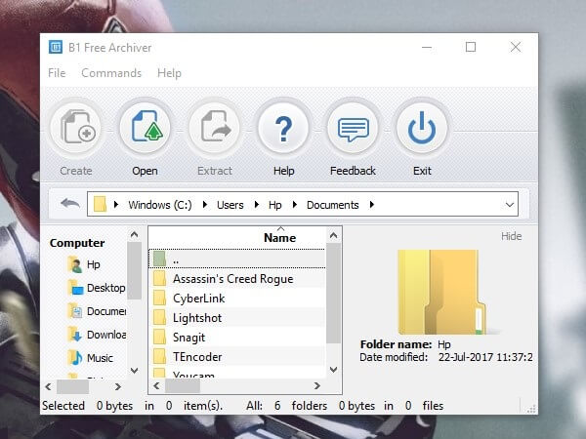This screenshot has width=586, height=439.
Task: Click 'Date modified:' label in preview
Action: click(394, 357)
